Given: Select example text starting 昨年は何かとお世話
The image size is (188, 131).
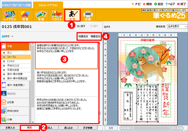Looking at the screenshot, I should [66, 110].
